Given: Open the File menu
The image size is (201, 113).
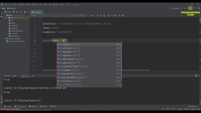Looking at the screenshot, I should [6, 4].
